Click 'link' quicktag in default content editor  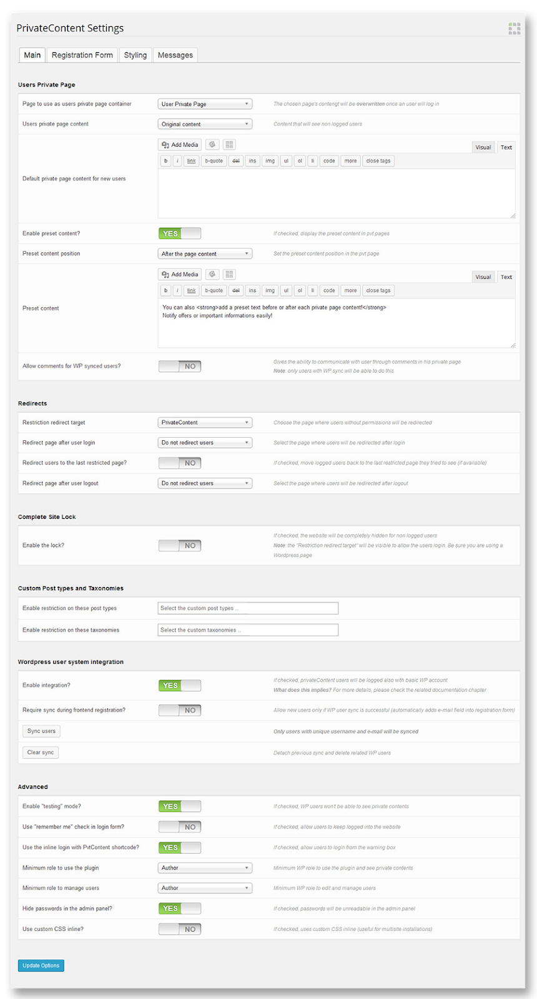(192, 161)
